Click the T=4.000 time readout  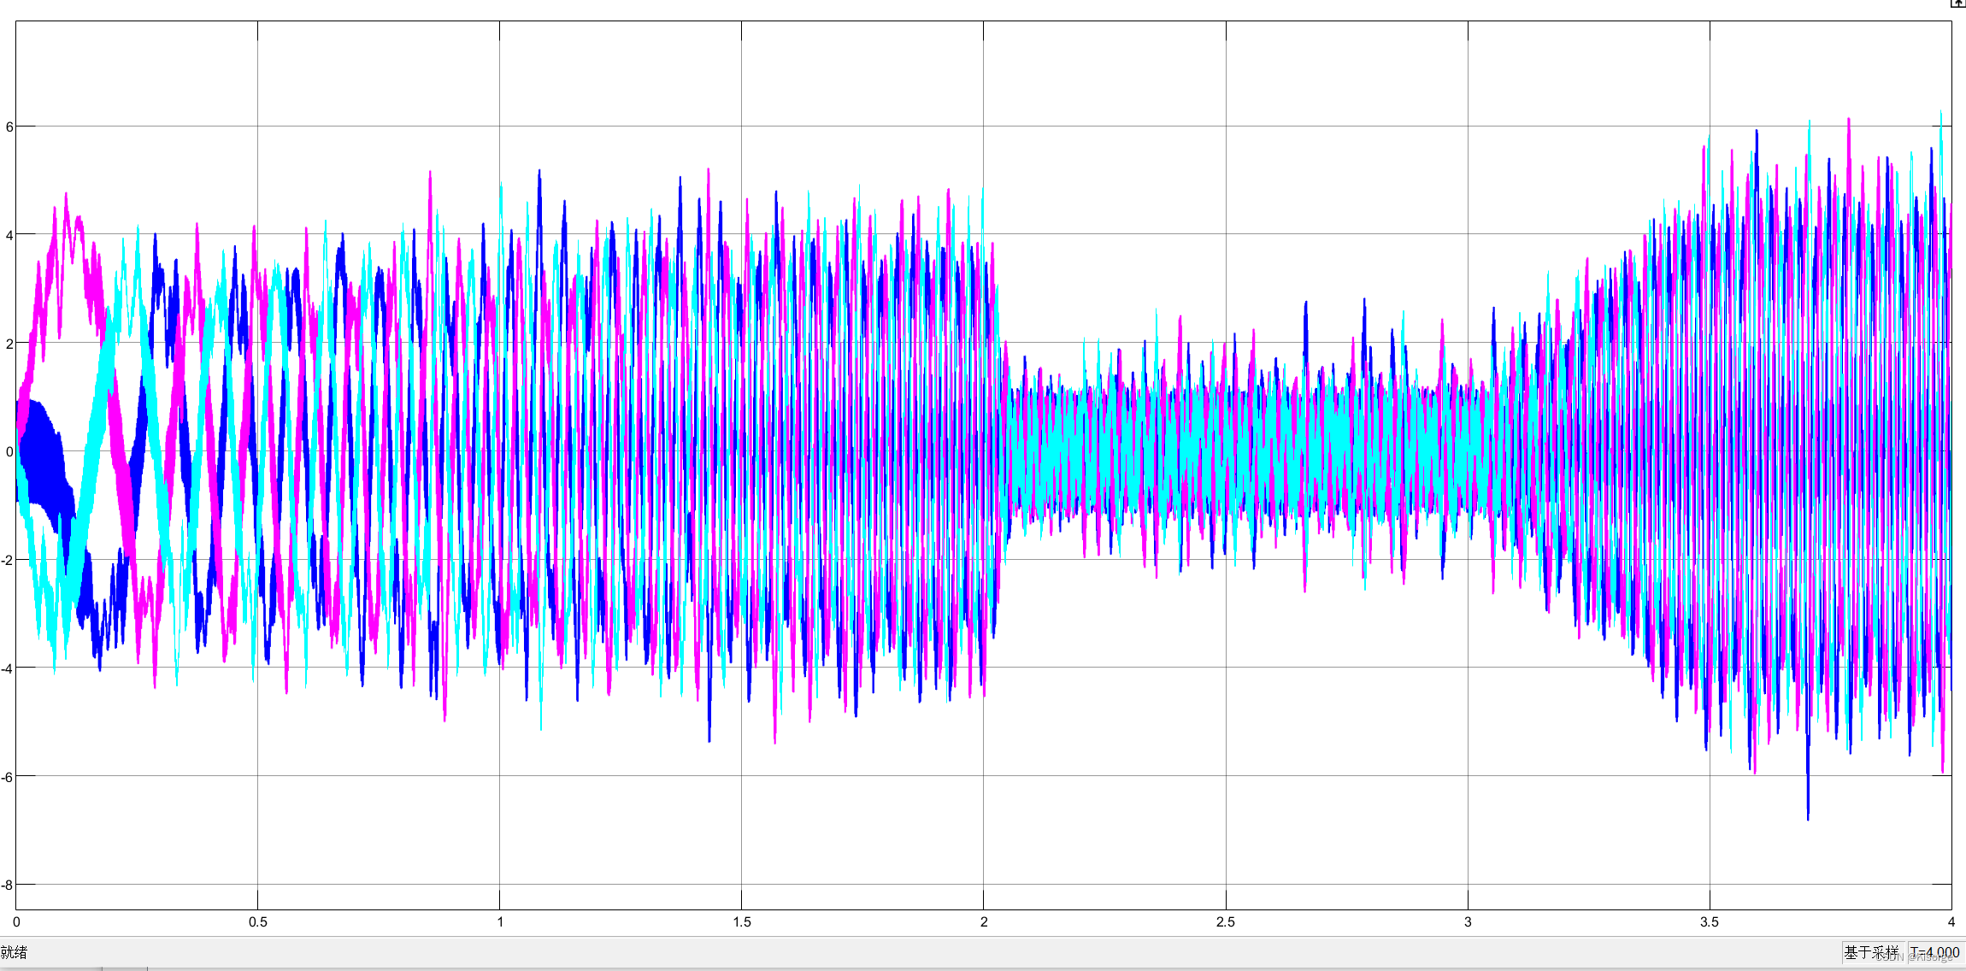click(x=1934, y=952)
